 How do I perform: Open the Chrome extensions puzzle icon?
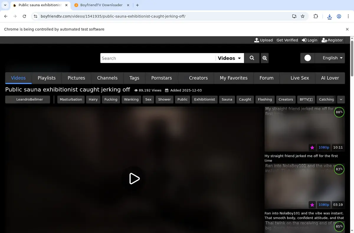(316, 17)
